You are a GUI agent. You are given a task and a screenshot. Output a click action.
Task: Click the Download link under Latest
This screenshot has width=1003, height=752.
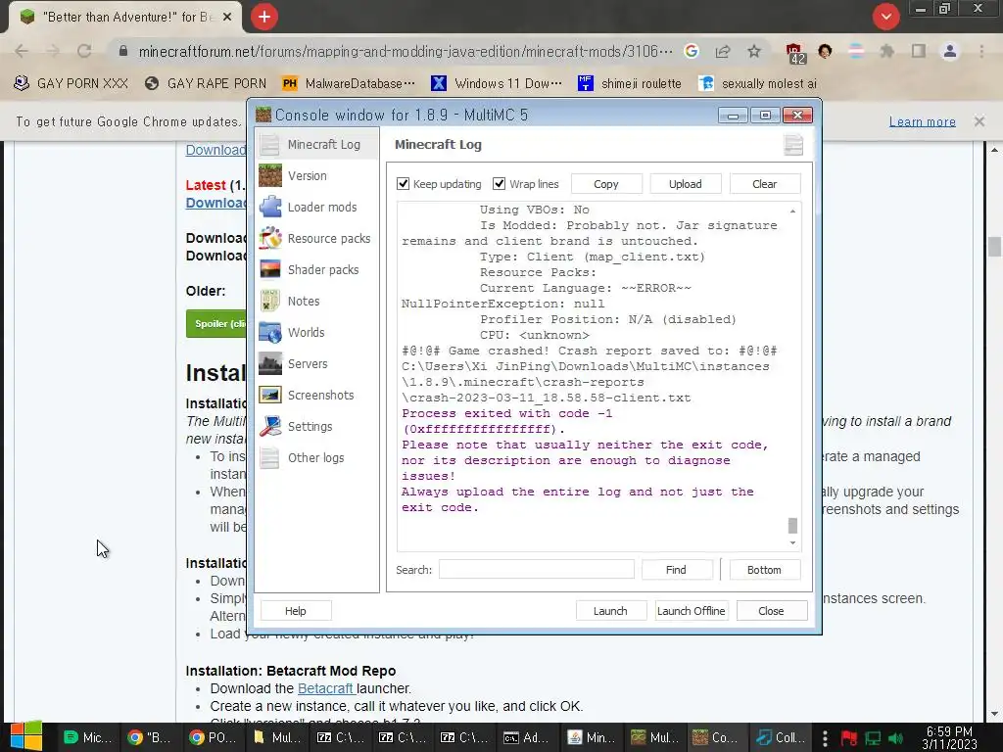coord(216,203)
